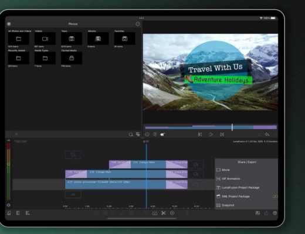Click the audio level meter

(8, 171)
